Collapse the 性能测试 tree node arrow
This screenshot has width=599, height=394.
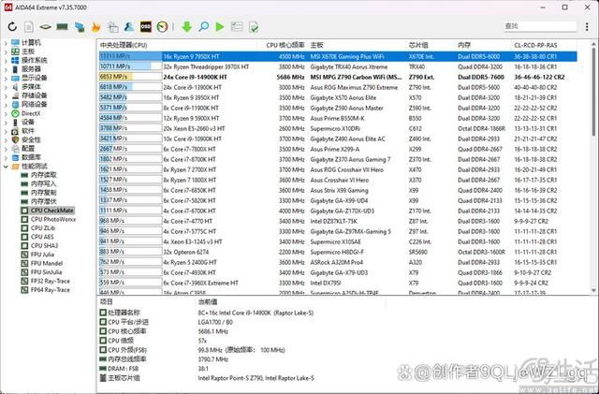[x=6, y=167]
